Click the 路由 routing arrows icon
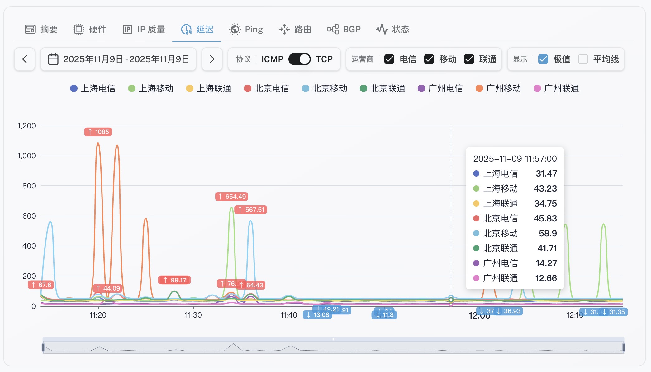Image resolution: width=651 pixels, height=372 pixels. coord(284,29)
